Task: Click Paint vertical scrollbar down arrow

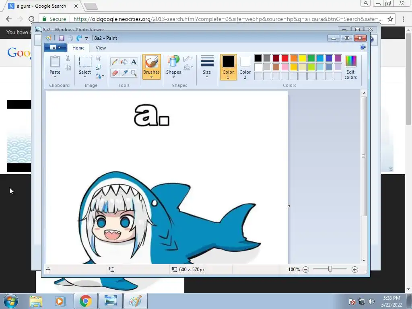Action: 364,261
